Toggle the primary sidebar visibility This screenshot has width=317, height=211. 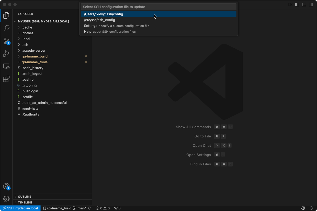coord(297,4)
